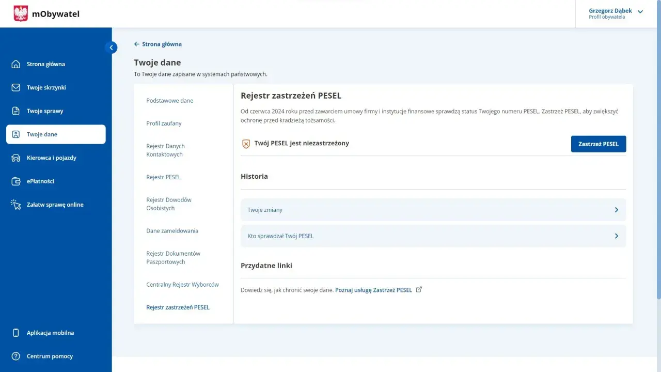Click the shield icon beside PESEL status
The width and height of the screenshot is (661, 372).
pyautogui.click(x=246, y=144)
